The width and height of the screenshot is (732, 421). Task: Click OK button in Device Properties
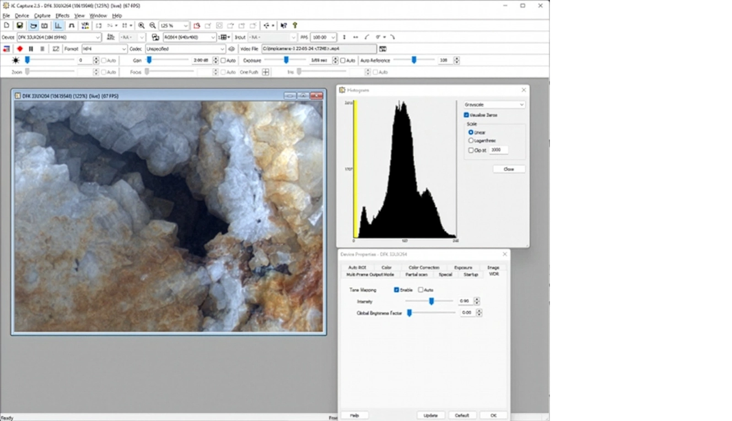coord(493,416)
